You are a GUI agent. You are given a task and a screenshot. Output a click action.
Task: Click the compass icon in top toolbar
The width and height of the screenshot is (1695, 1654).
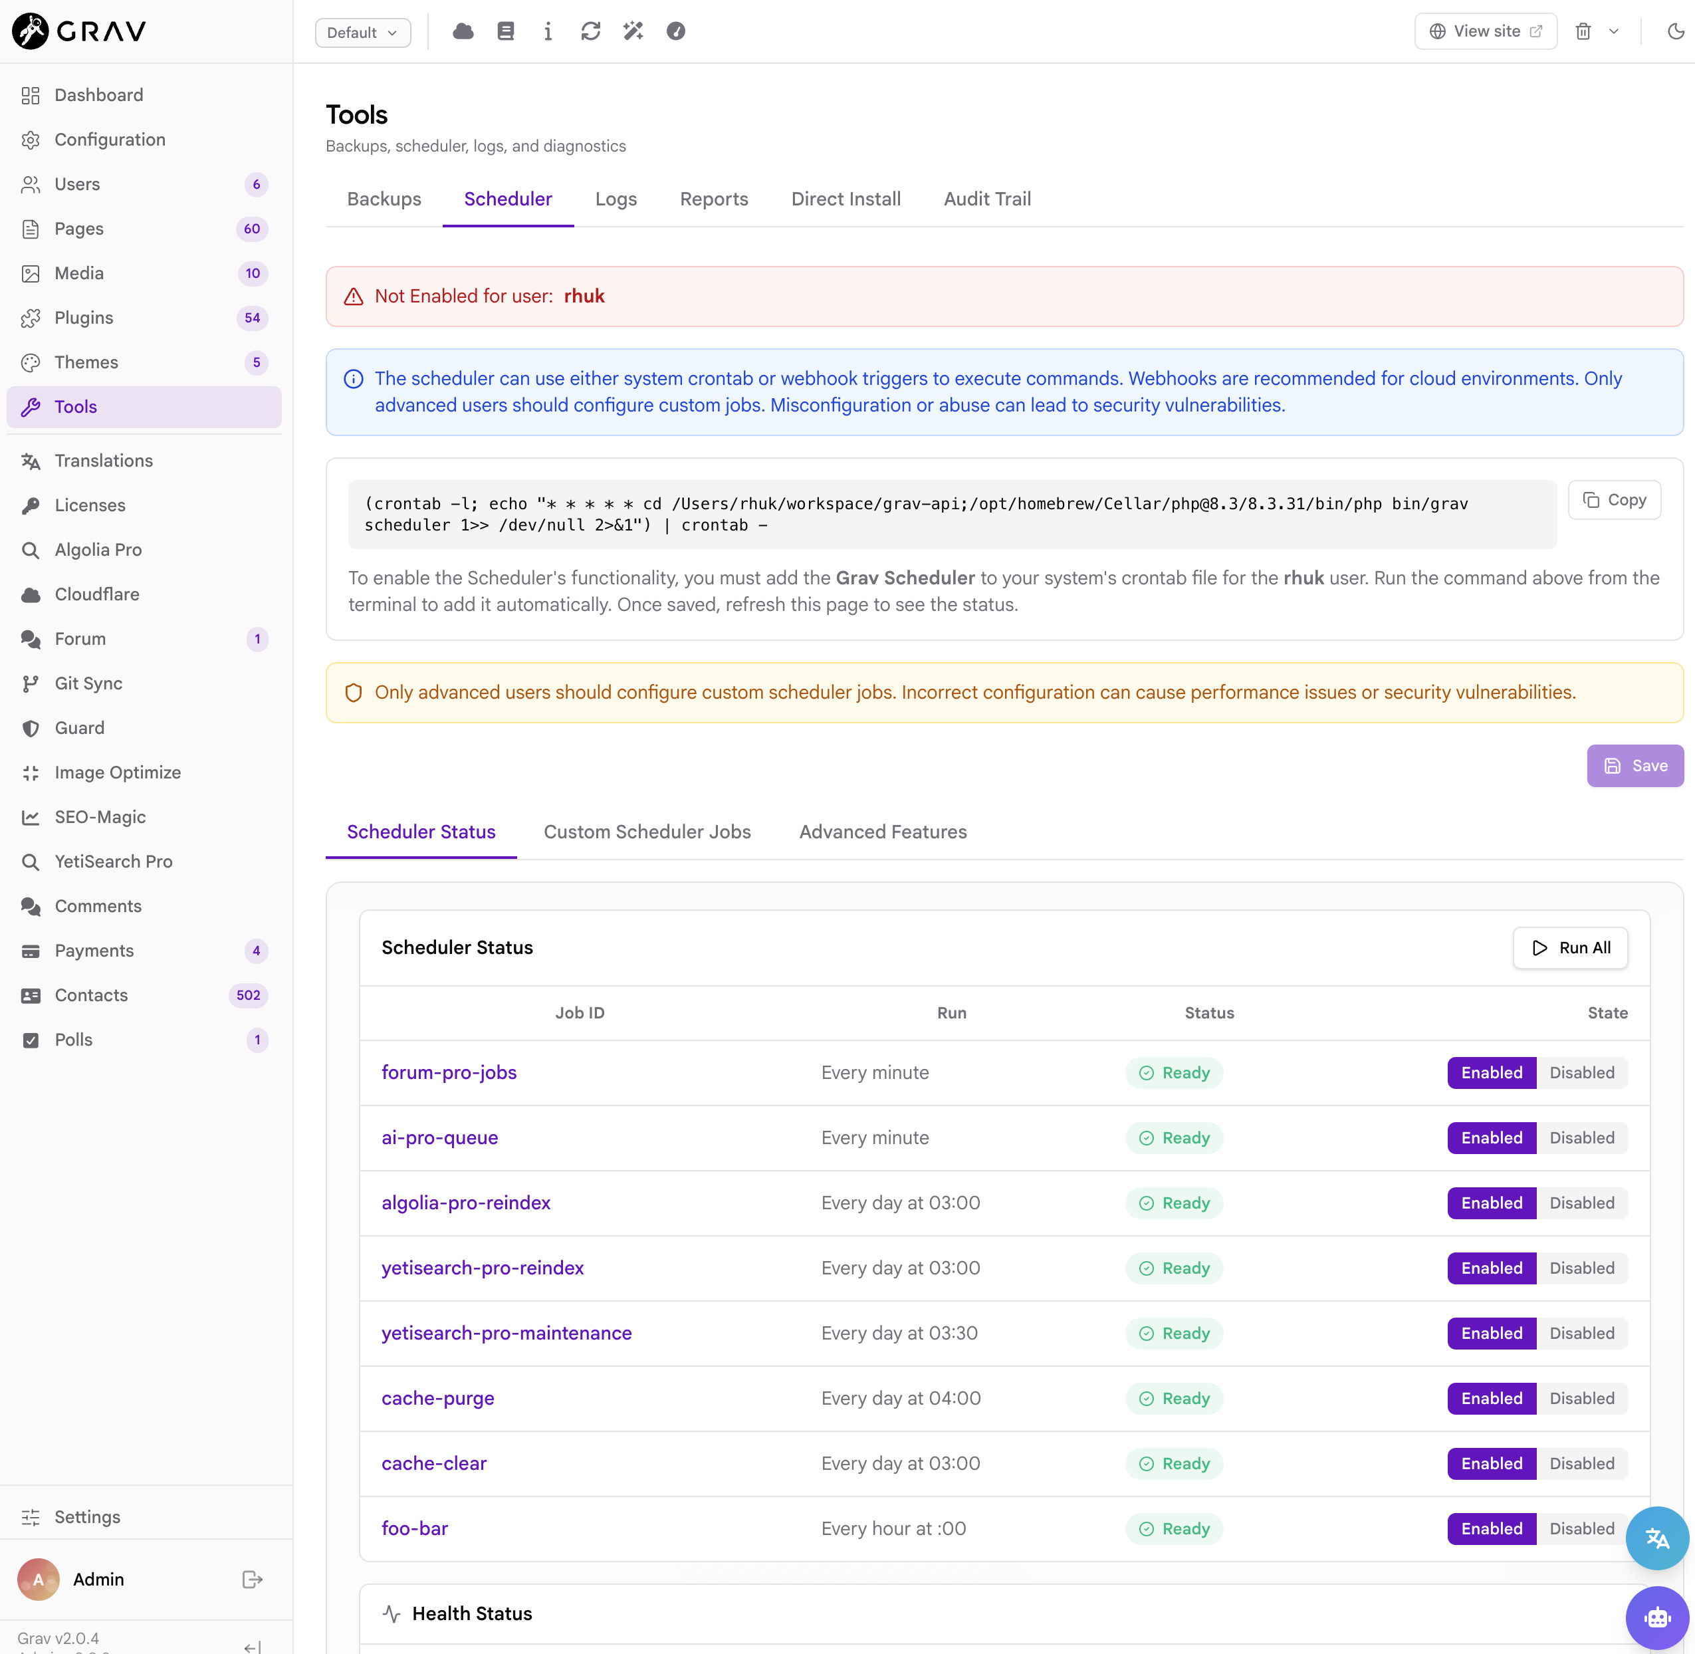[x=676, y=32]
